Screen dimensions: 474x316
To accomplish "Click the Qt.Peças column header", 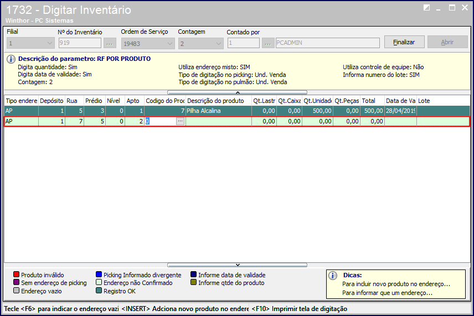I will pyautogui.click(x=347, y=101).
